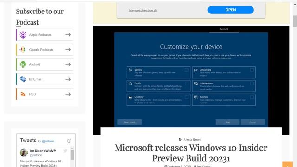Click the Tweets widget scrollbar thumb
Viewport: 297px width, 167px height.
pyautogui.click(x=72, y=155)
